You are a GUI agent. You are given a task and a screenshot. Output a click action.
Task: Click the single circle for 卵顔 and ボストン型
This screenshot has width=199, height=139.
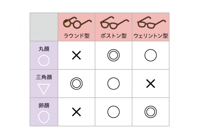114,112
